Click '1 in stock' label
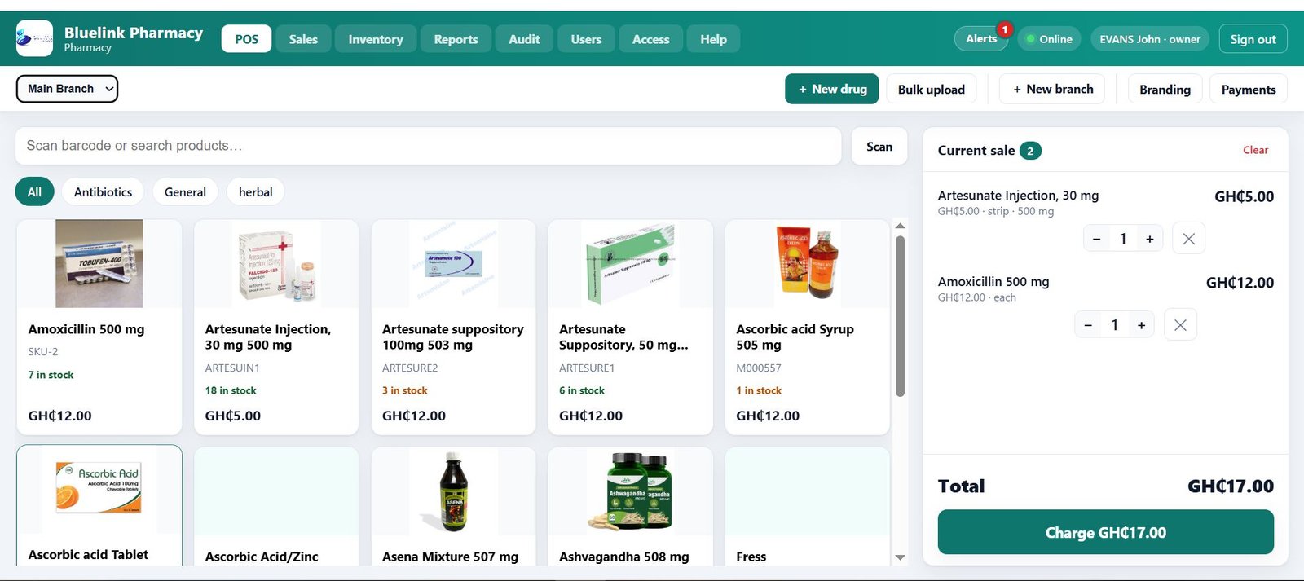Screen dimensions: 1304x581 759,391
